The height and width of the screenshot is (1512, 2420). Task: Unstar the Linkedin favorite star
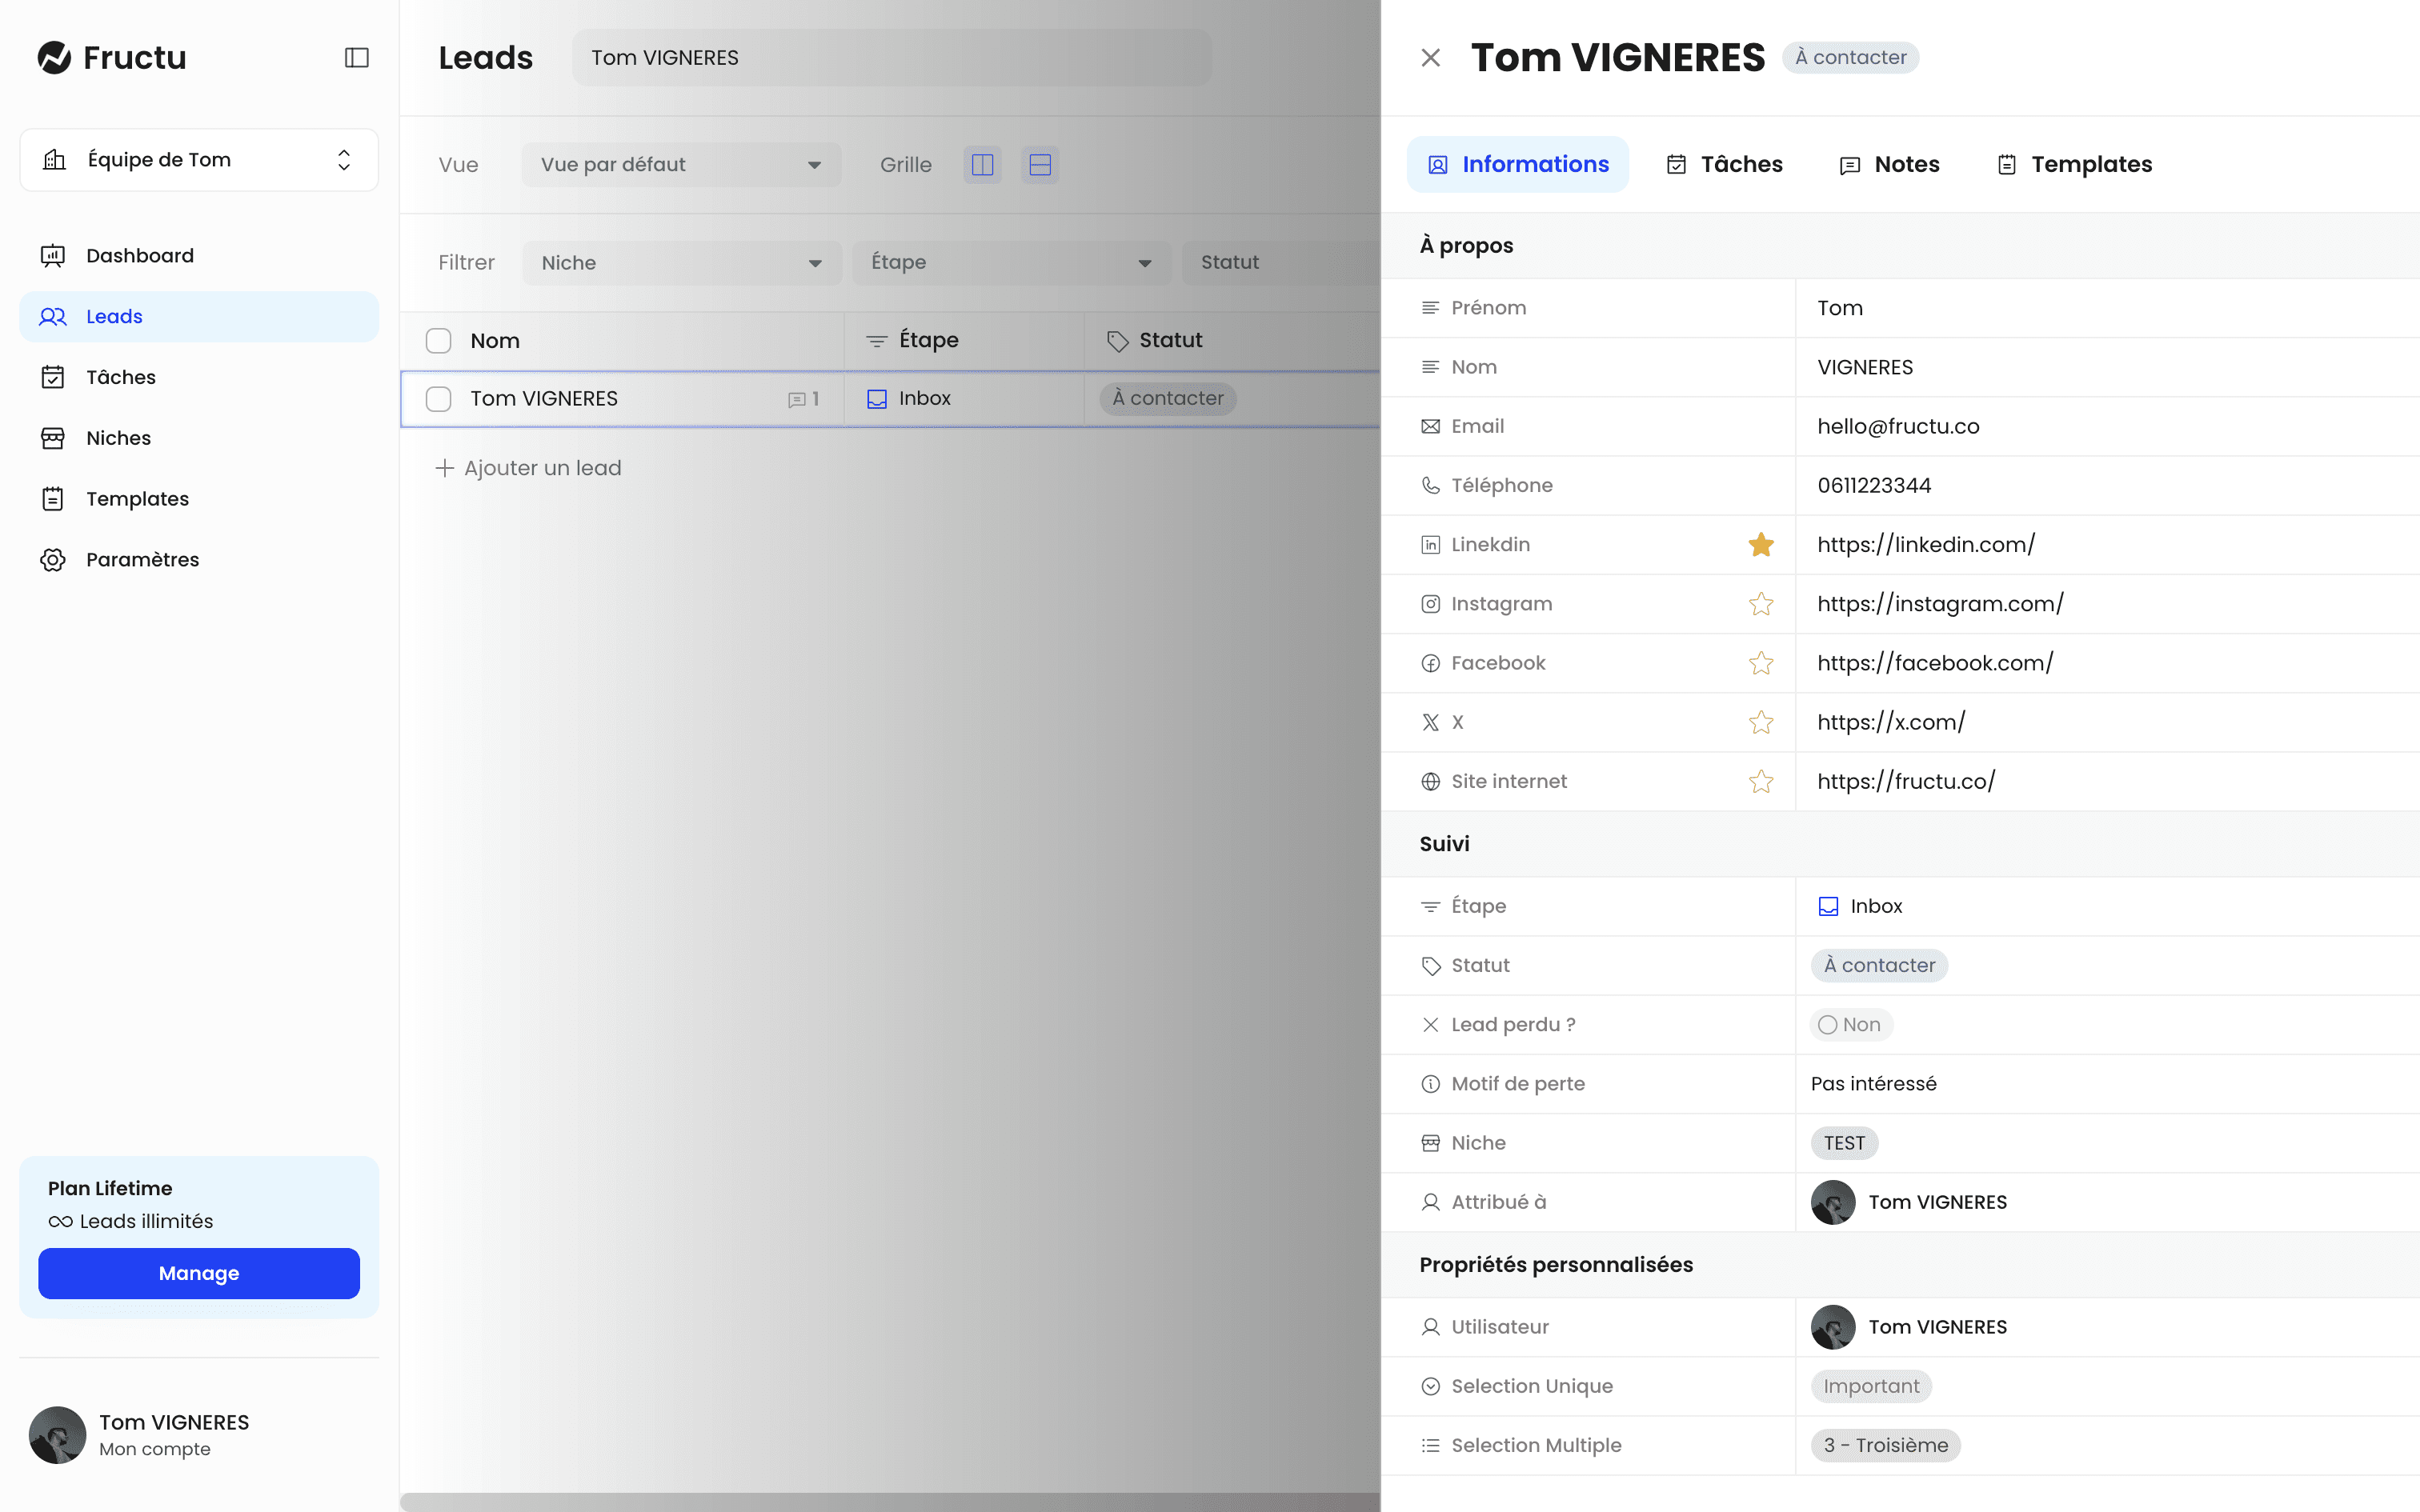1760,545
